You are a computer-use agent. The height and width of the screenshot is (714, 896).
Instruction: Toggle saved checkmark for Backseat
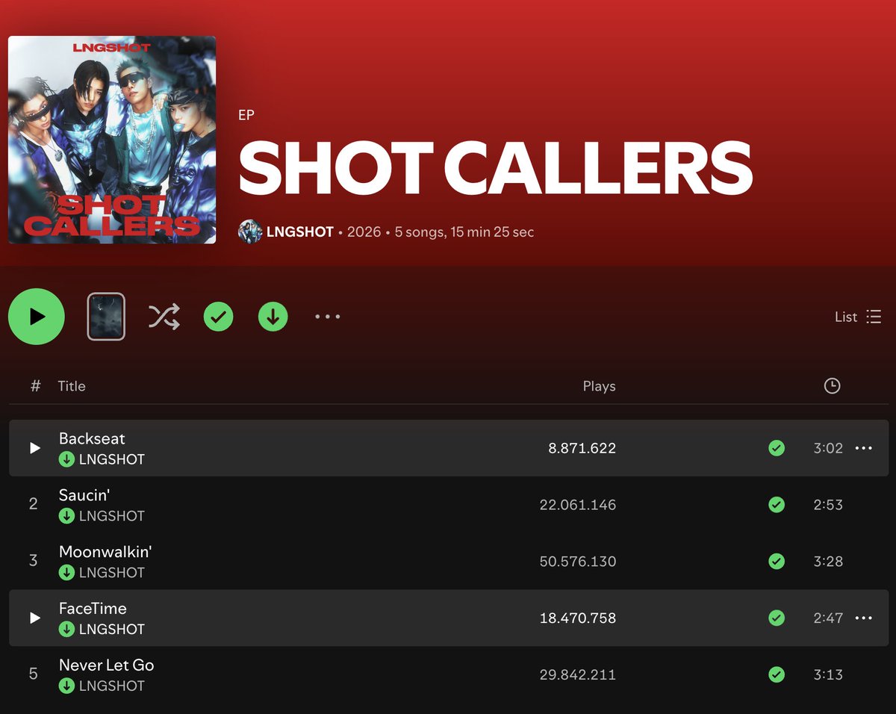[x=777, y=448]
